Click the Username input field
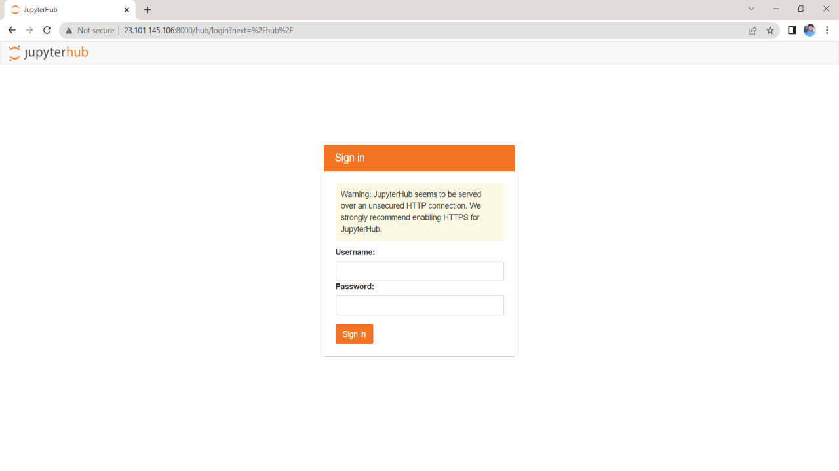Image resolution: width=839 pixels, height=471 pixels. click(419, 271)
